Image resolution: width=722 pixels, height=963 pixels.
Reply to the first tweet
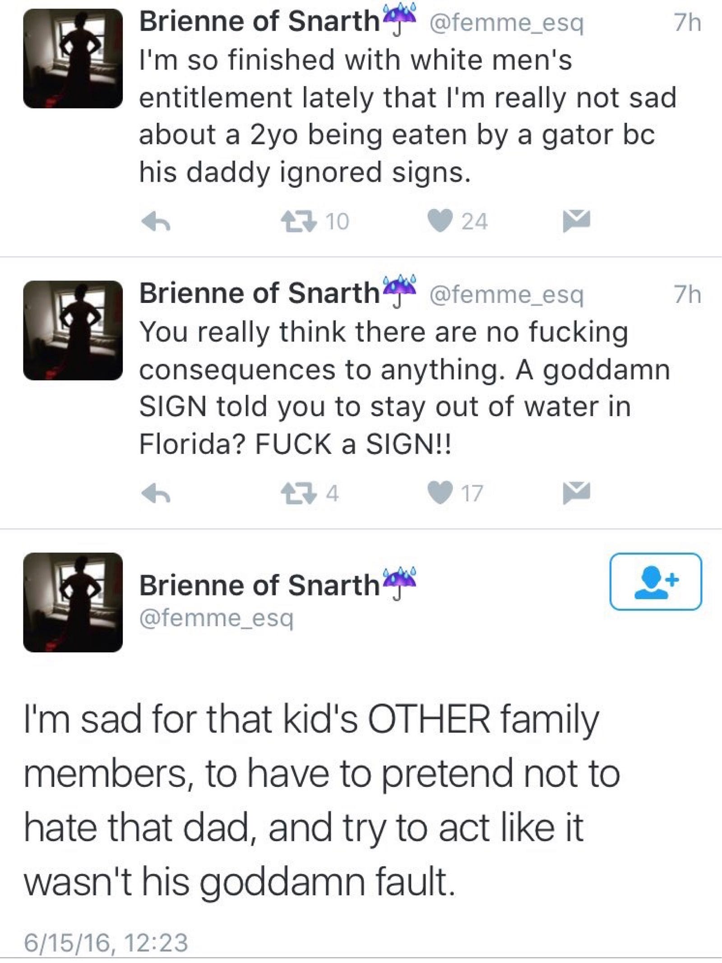[156, 222]
